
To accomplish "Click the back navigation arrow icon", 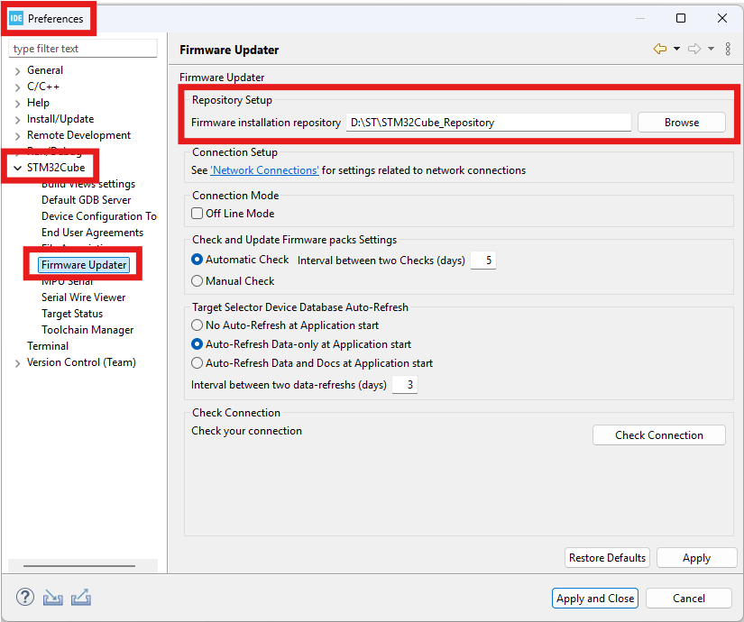I will click(x=660, y=49).
